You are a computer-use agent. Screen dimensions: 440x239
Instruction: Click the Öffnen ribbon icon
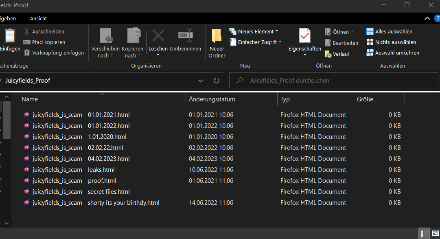pos(328,32)
